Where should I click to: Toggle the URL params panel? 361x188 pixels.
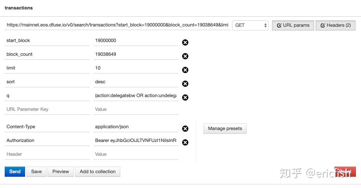pyautogui.click(x=293, y=25)
